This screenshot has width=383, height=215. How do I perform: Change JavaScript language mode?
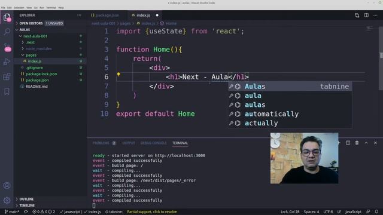(353, 211)
